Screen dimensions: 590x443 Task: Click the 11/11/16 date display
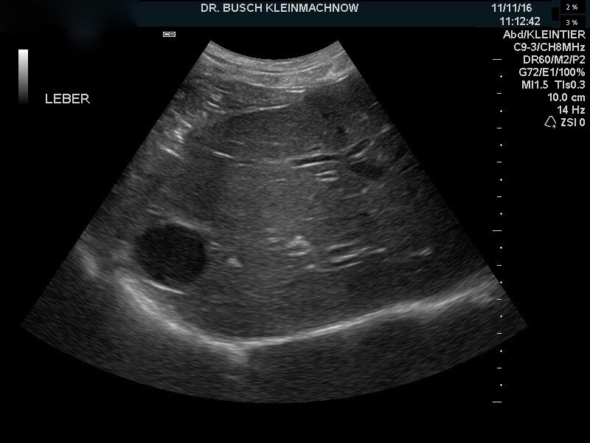[x=510, y=8]
